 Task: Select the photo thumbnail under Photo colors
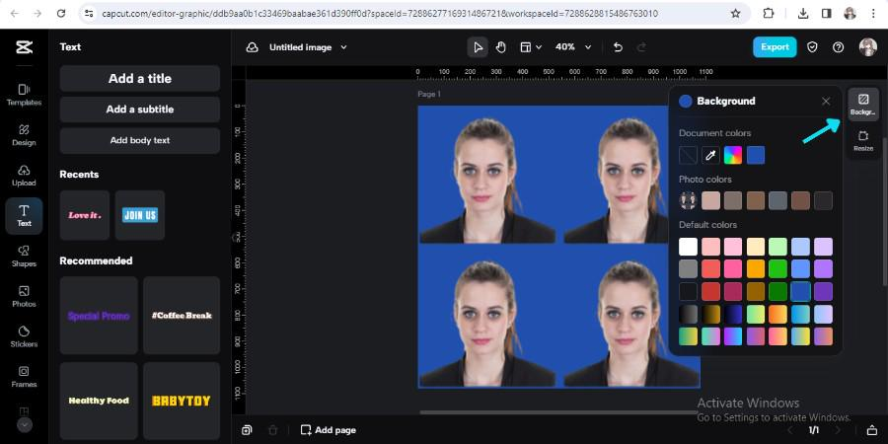688,200
